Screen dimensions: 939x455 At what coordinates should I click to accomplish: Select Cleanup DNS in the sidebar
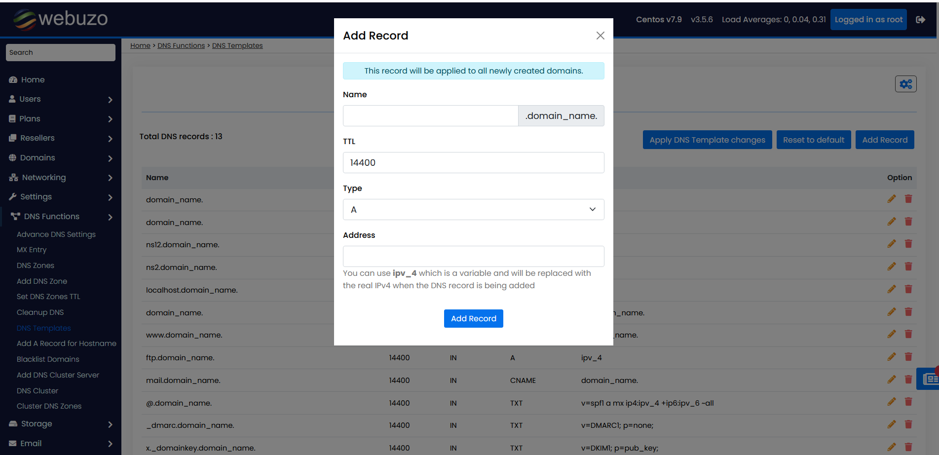point(40,312)
